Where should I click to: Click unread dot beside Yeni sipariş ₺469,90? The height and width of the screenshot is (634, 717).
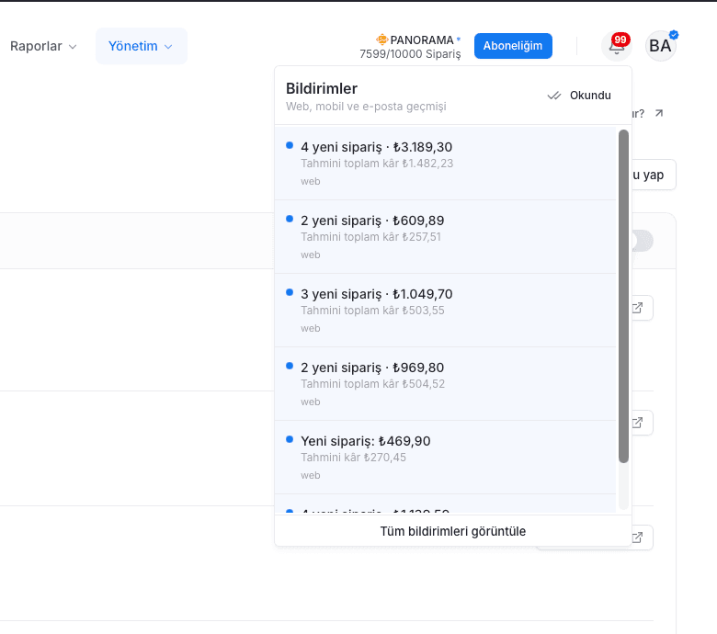pyautogui.click(x=290, y=439)
